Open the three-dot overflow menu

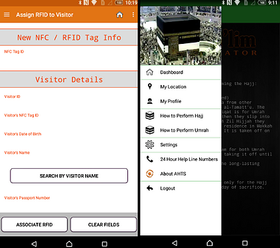tap(133, 15)
